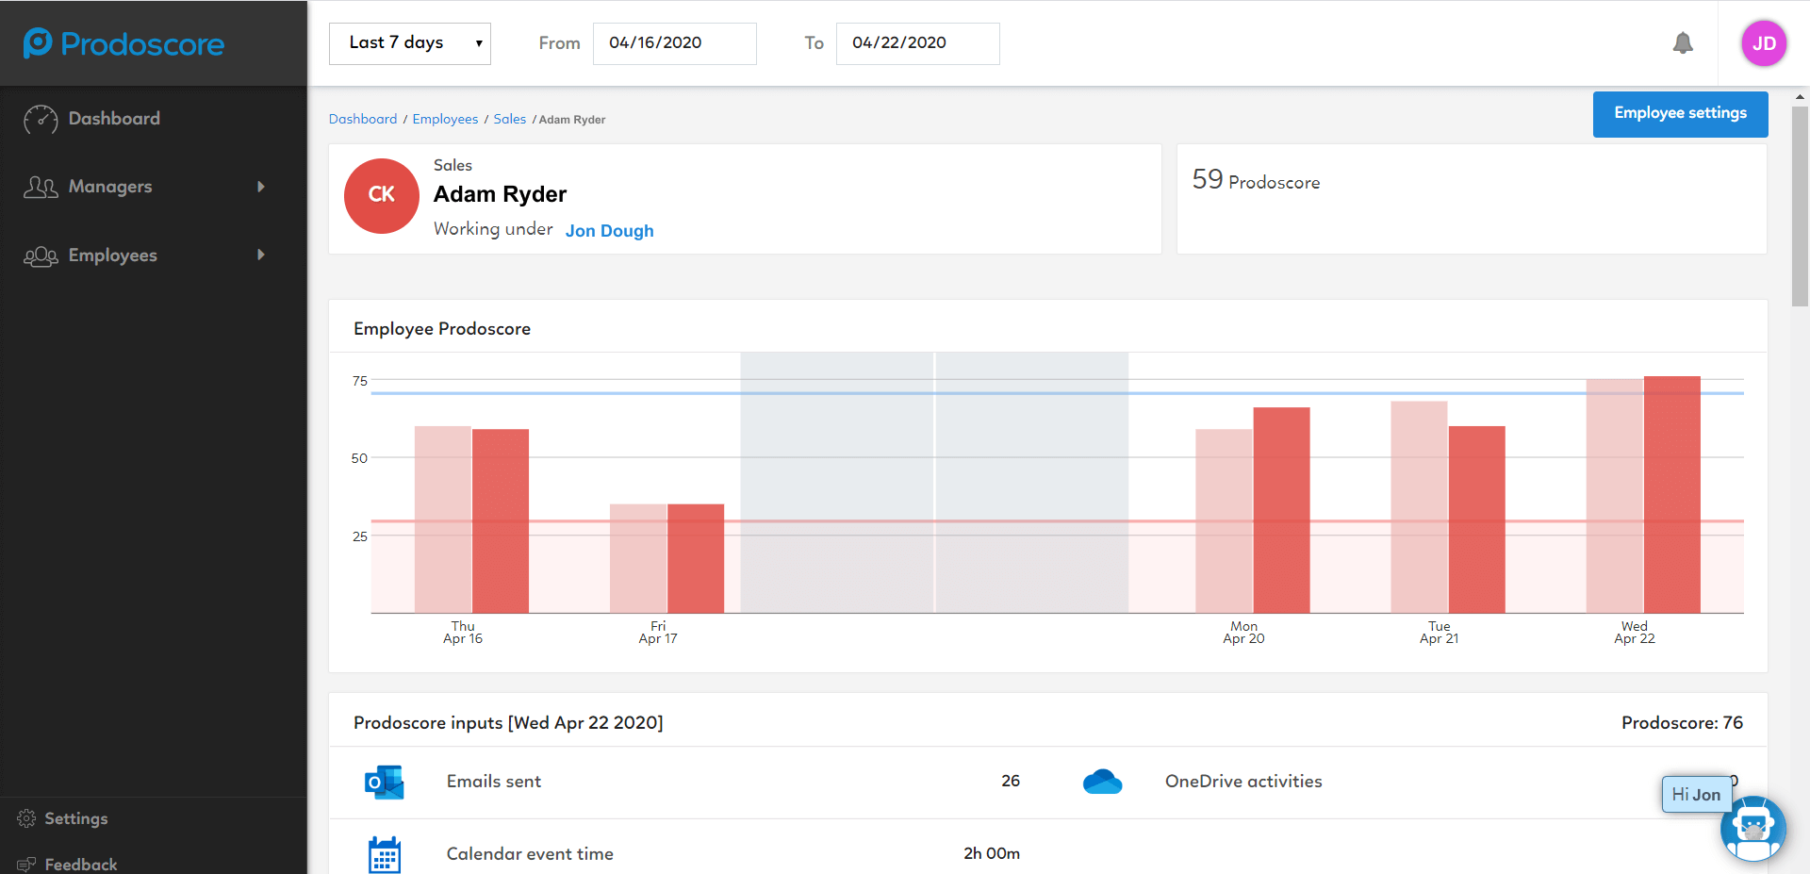Select Feedback in the sidebar menu
Screen dimensions: 1810x874
pos(80,864)
